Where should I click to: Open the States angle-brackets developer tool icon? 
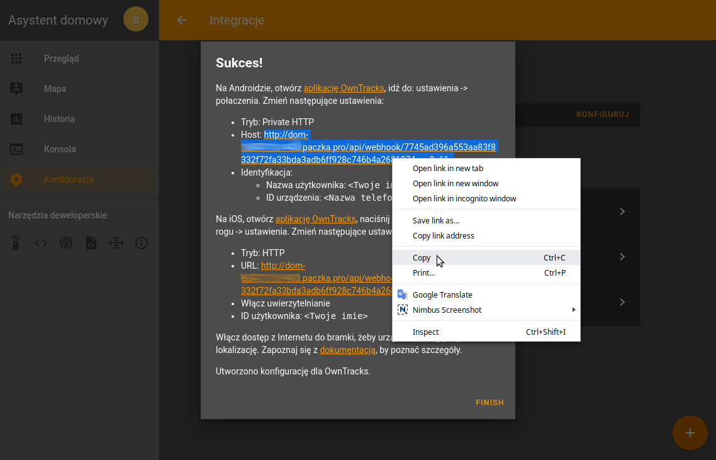coord(41,242)
